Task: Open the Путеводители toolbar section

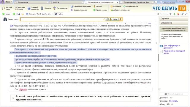Action: pos(60,8)
